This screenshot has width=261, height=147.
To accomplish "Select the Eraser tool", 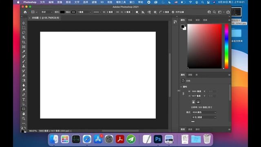I will [24, 76].
